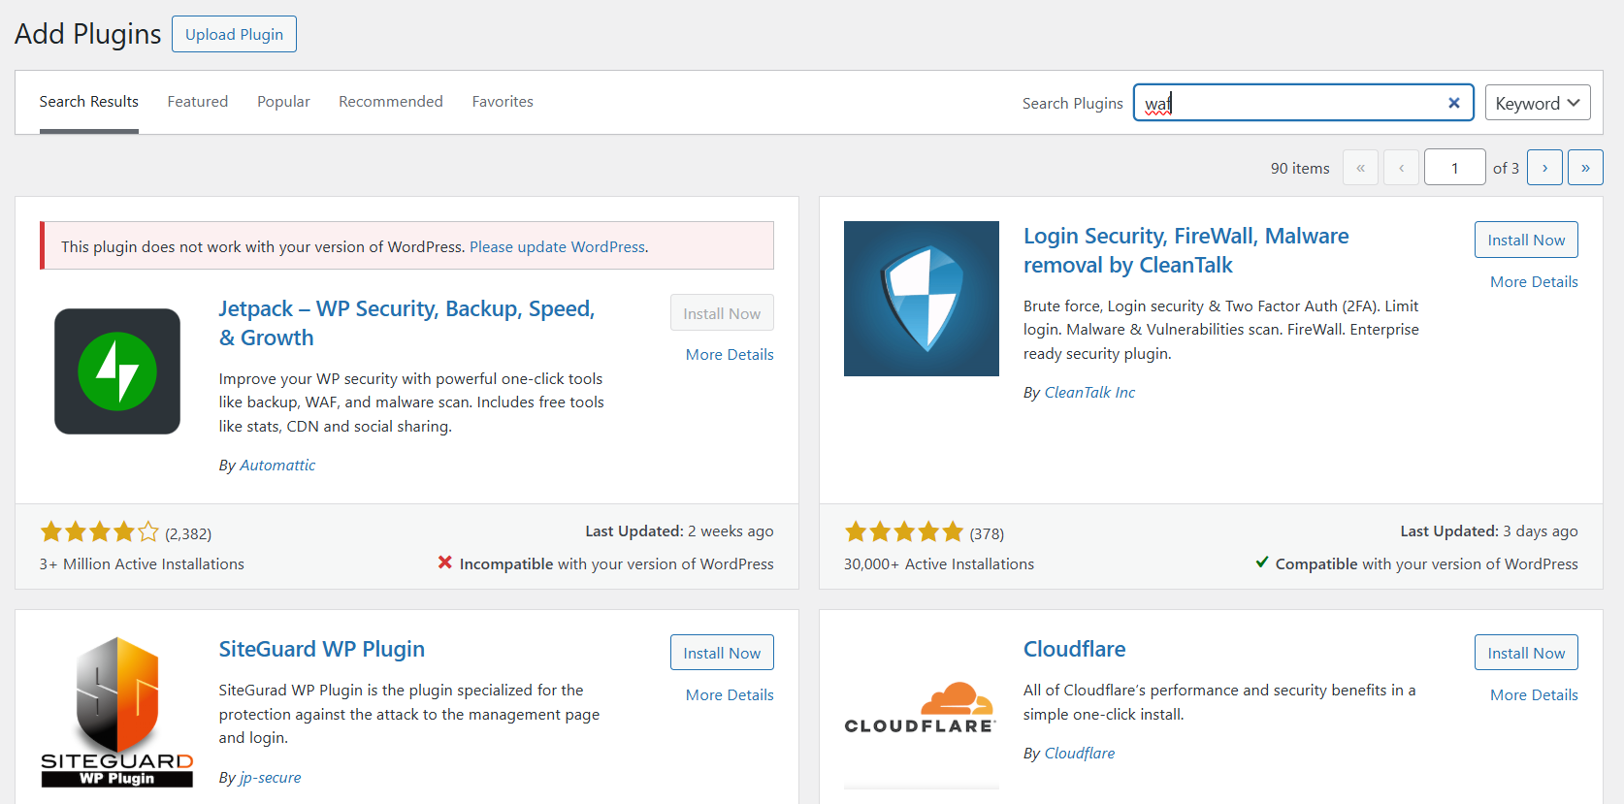
Task: Click the current page number field
Action: click(1454, 168)
